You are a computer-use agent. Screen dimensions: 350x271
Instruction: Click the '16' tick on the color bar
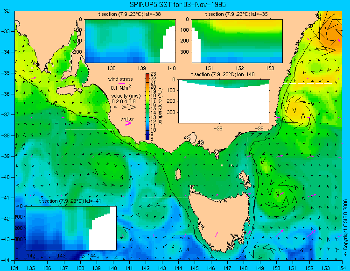pyautogui.click(x=154, y=104)
